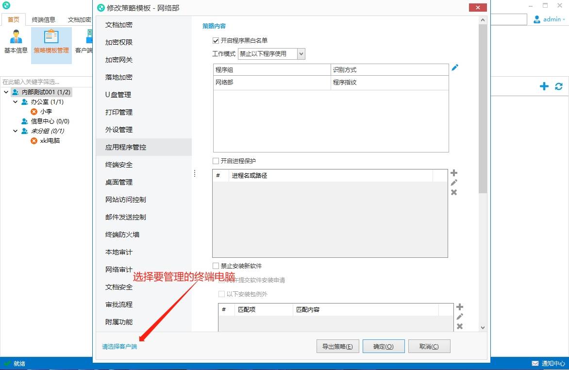The width and height of the screenshot is (569, 370).
Task: Click the blue refresh icon
Action: (558, 86)
